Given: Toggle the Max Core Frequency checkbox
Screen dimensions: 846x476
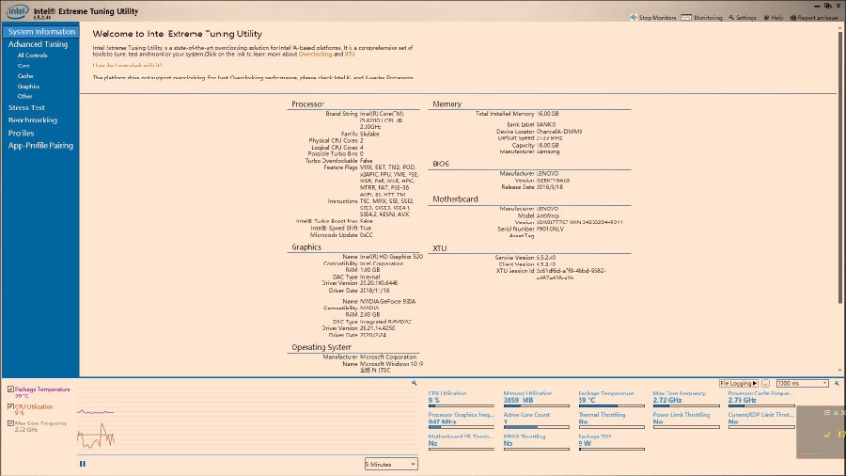Looking at the screenshot, I should [10, 423].
